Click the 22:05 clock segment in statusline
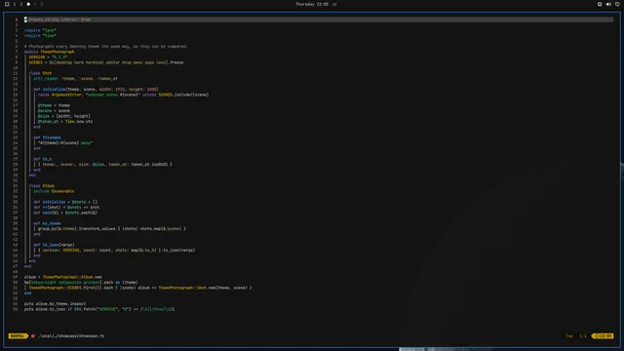This screenshot has width=624, height=351. pos(604,335)
